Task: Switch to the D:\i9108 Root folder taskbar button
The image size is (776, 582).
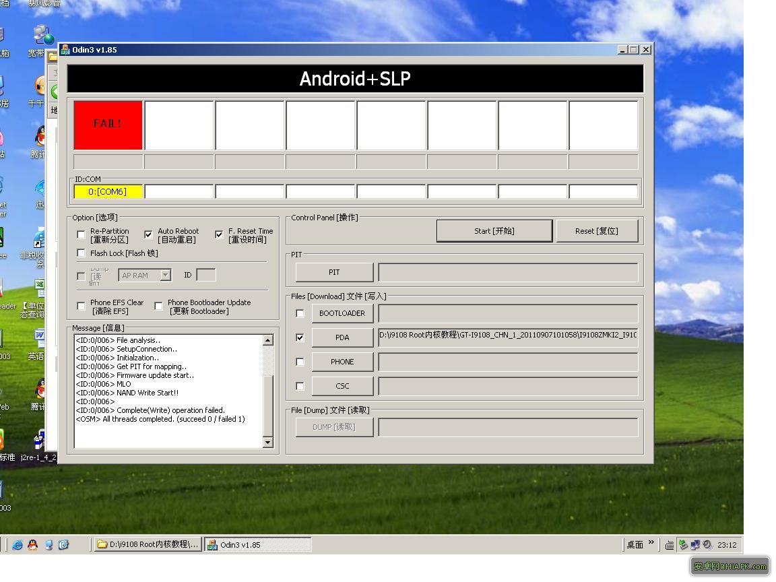Action: [x=148, y=545]
